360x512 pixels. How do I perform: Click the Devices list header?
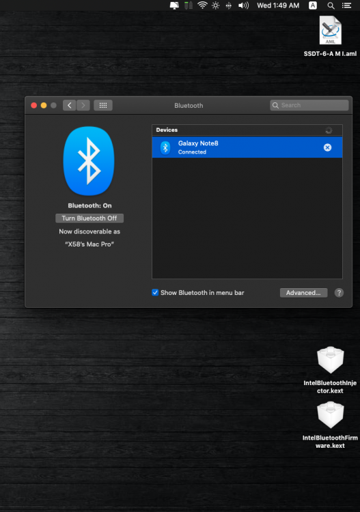[247, 130]
